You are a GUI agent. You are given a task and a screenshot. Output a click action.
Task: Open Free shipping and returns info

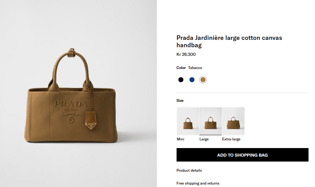(x=198, y=183)
